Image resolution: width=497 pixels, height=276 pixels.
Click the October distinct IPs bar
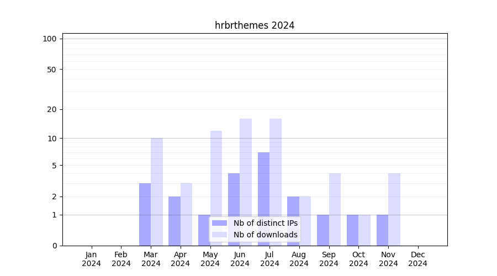pos(352,230)
